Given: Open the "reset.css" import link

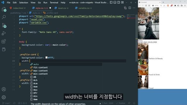Looking at the screenshot, I should [x=37, y=20].
